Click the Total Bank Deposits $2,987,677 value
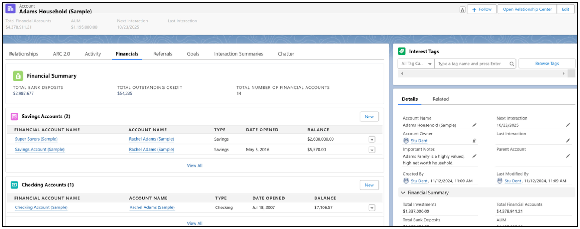 (x=24, y=93)
